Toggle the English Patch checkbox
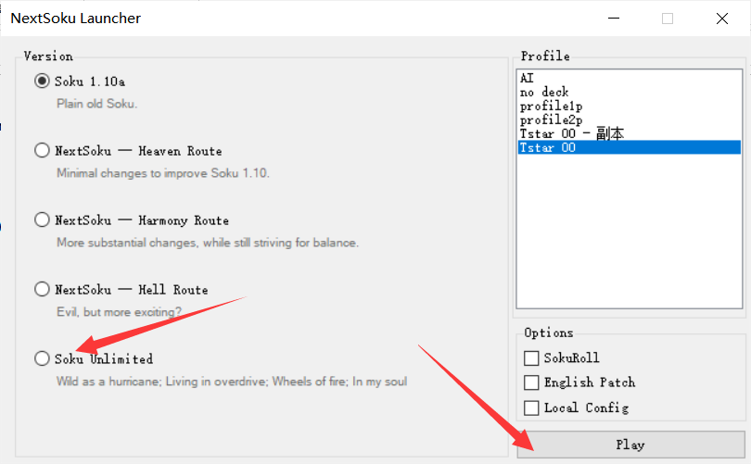 point(531,382)
